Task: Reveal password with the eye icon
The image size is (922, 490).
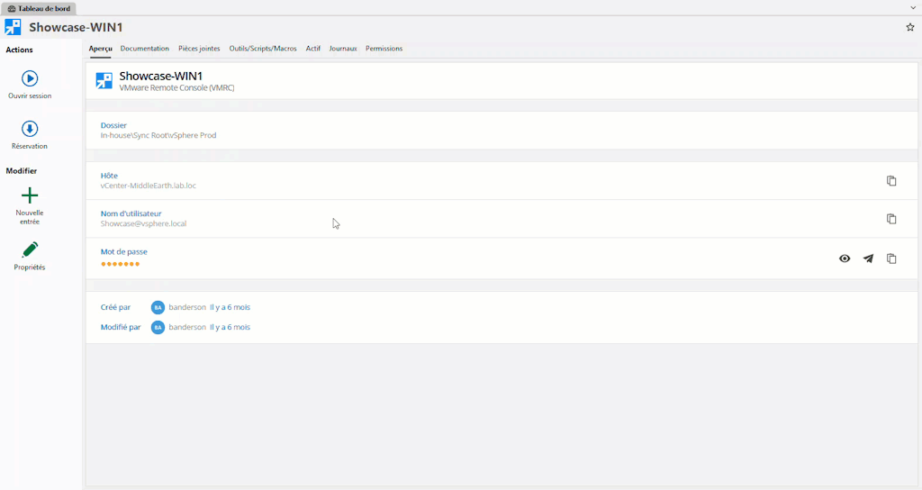Action: (845, 259)
